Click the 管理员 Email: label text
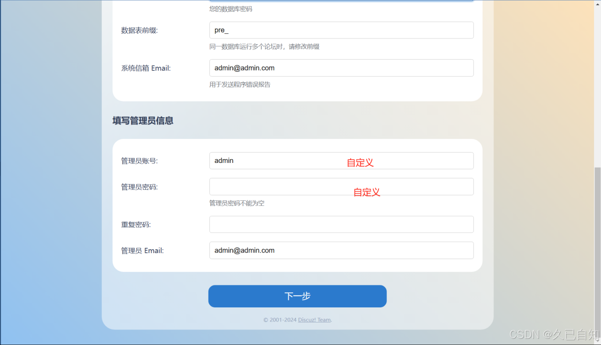Screen dimensions: 601x345 click(x=142, y=250)
